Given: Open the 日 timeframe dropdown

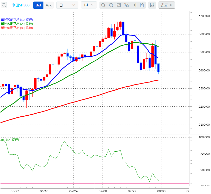Looking at the screenshot, I should pyautogui.click(x=67, y=5).
